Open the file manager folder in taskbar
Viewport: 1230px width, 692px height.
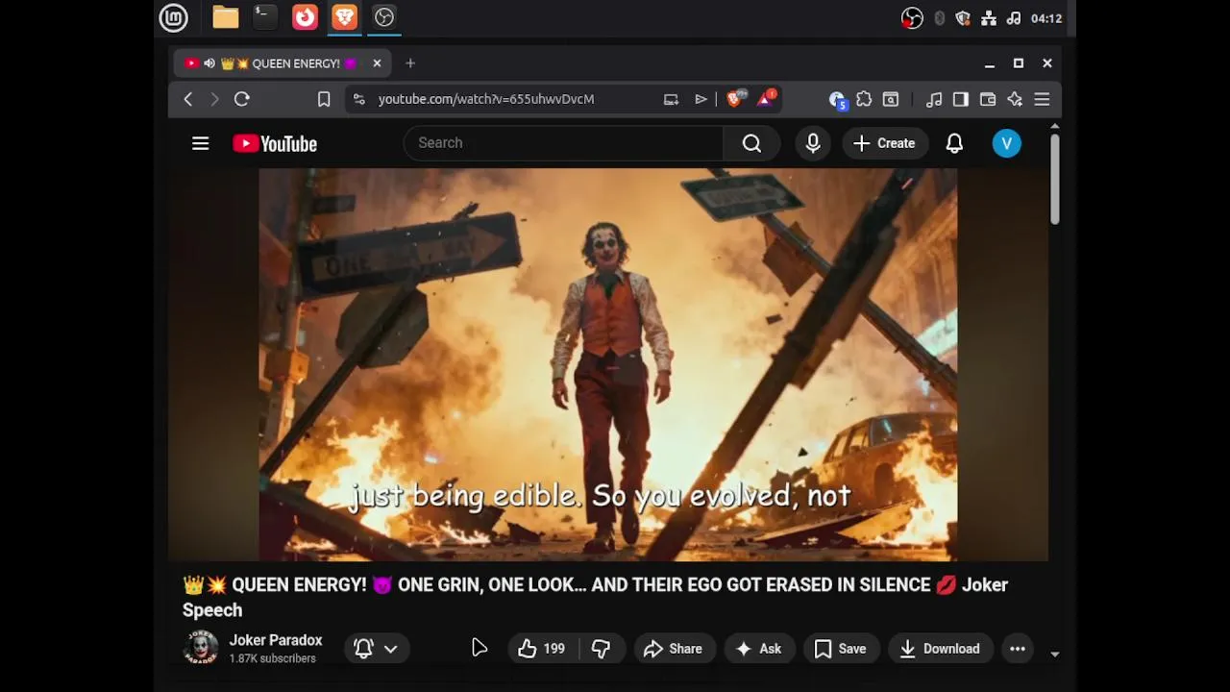point(226,17)
